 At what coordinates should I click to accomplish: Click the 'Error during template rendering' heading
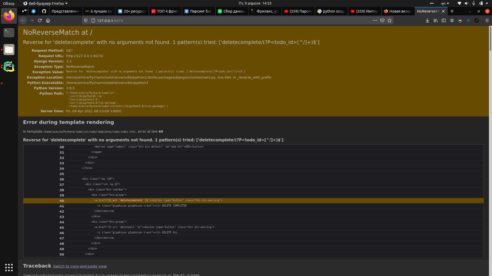pos(68,122)
